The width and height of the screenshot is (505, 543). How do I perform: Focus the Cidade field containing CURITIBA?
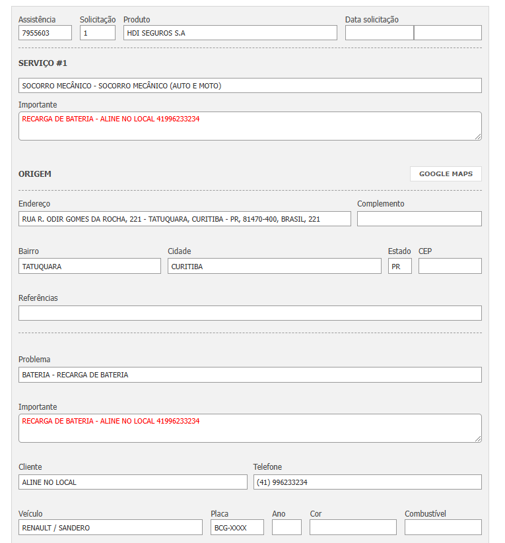274,266
